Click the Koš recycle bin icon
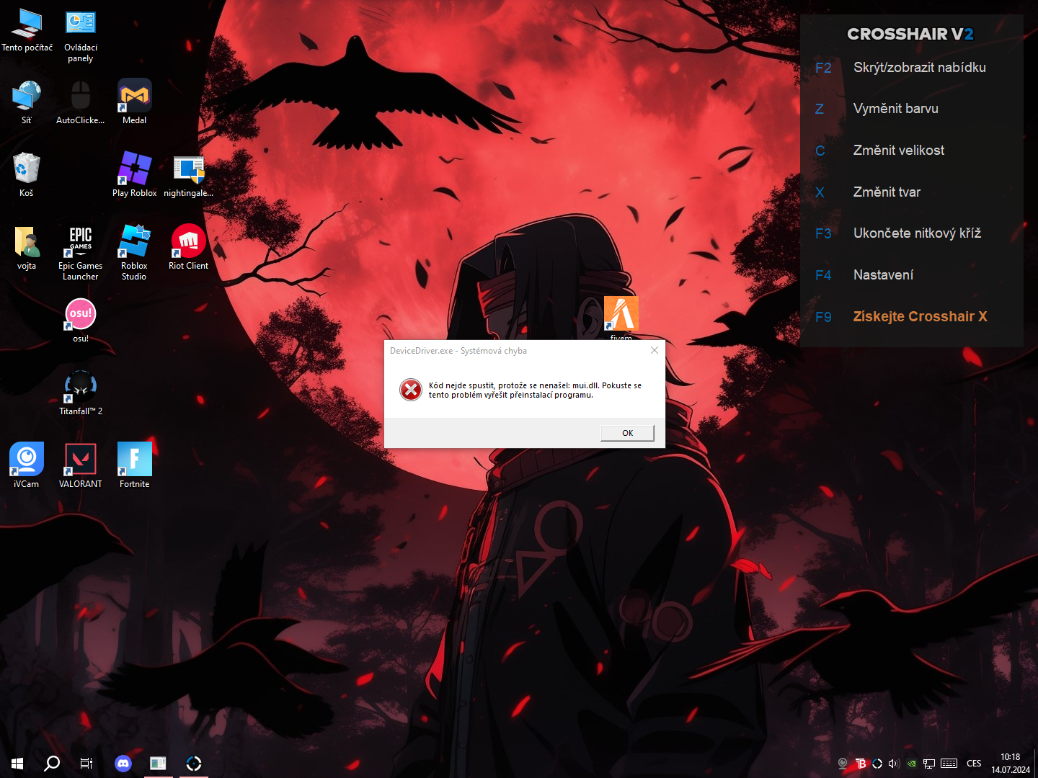The height and width of the screenshot is (778, 1038). point(27,175)
